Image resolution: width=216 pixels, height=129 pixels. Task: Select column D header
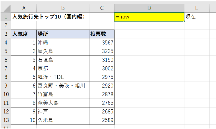click(149, 8)
